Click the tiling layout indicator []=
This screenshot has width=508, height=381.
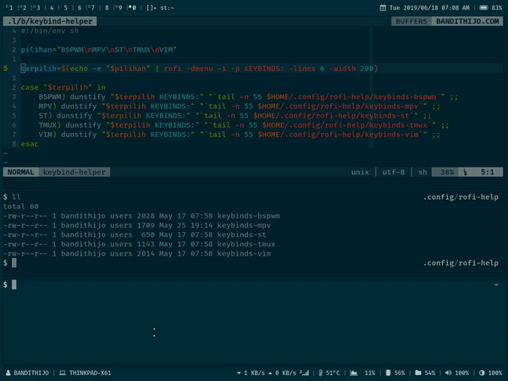tap(151, 8)
